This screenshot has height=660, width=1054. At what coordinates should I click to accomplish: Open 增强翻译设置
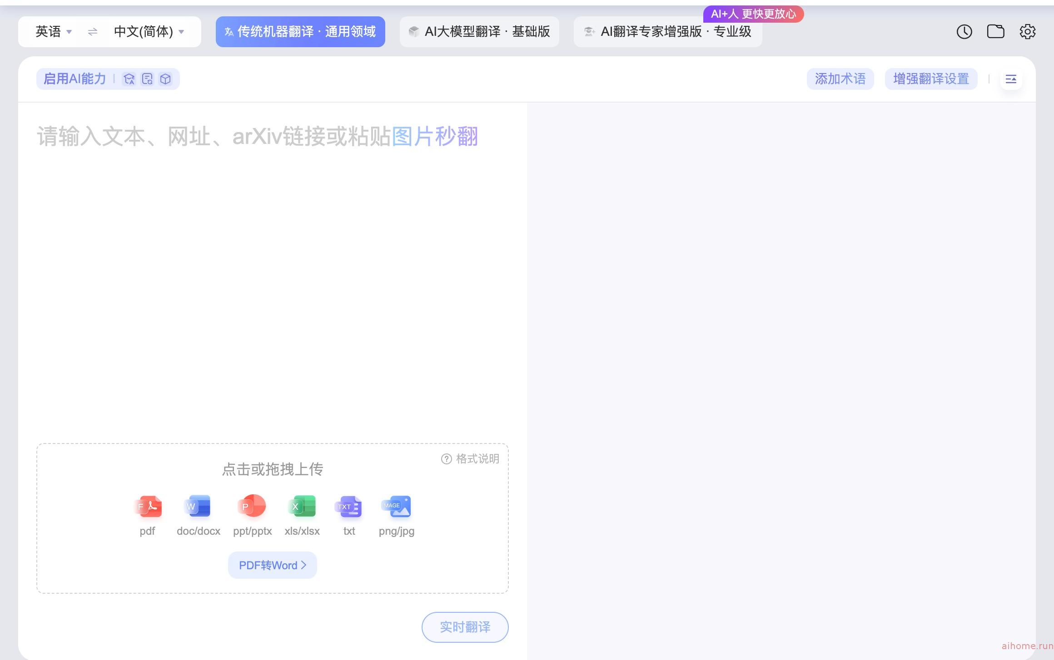931,79
